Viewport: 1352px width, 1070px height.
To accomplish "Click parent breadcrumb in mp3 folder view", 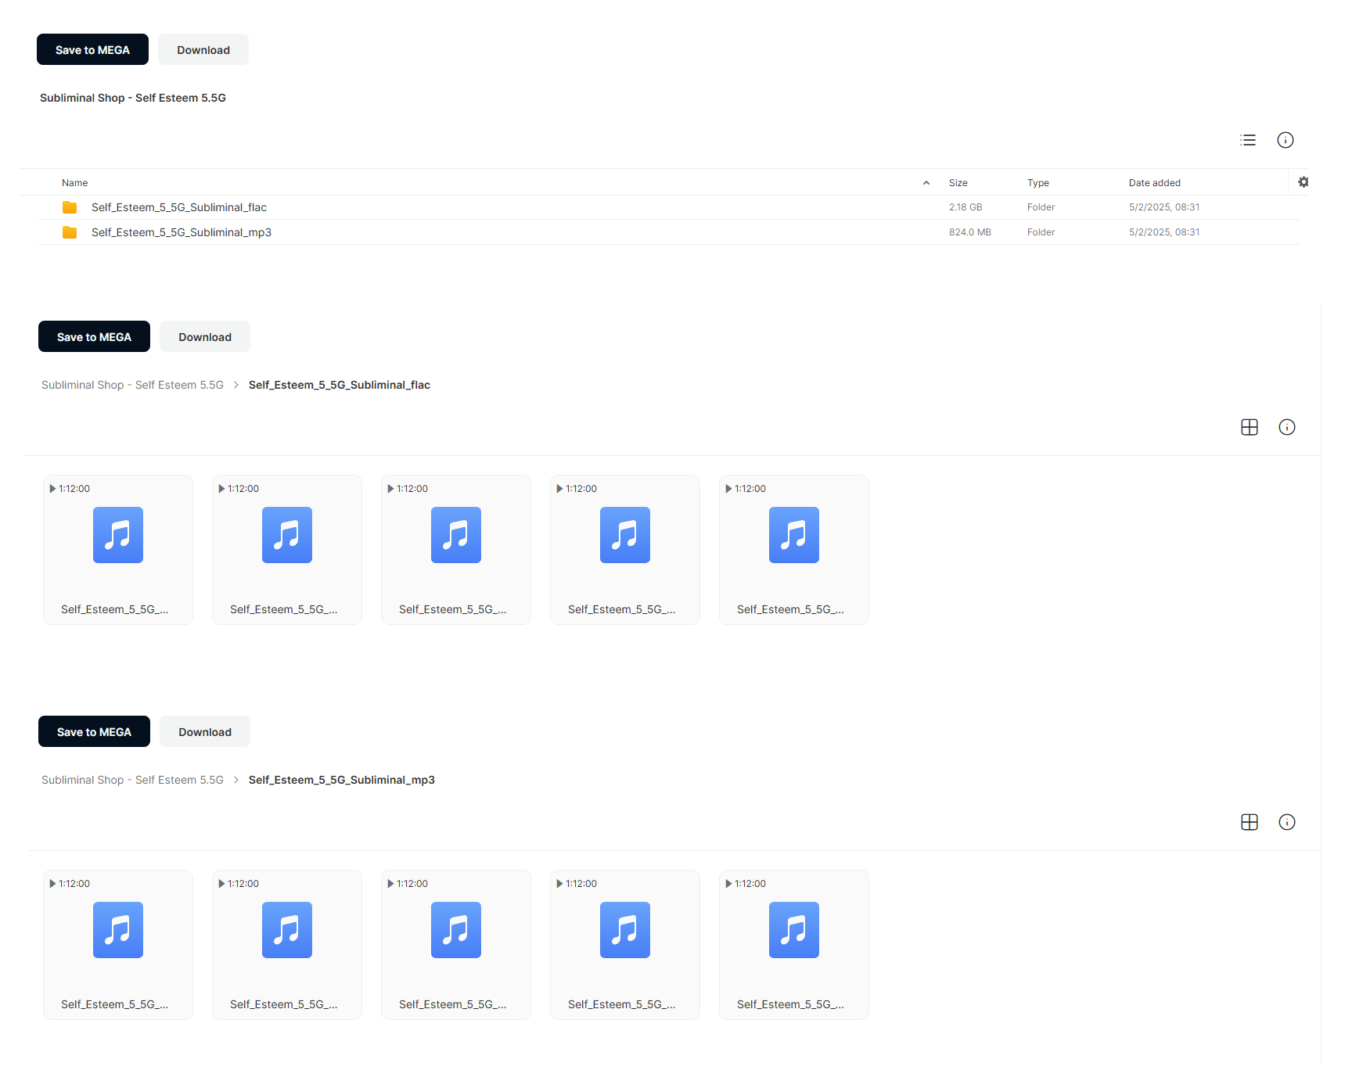I will coord(132,780).
